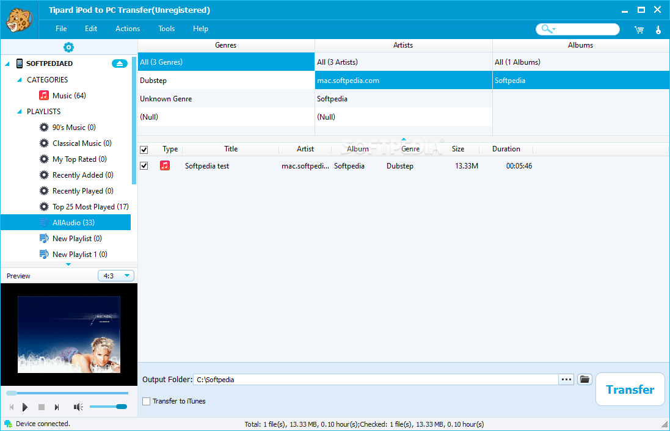670x431 pixels.
Task: Click the gear icon for My Top Rated
Action: click(x=44, y=159)
